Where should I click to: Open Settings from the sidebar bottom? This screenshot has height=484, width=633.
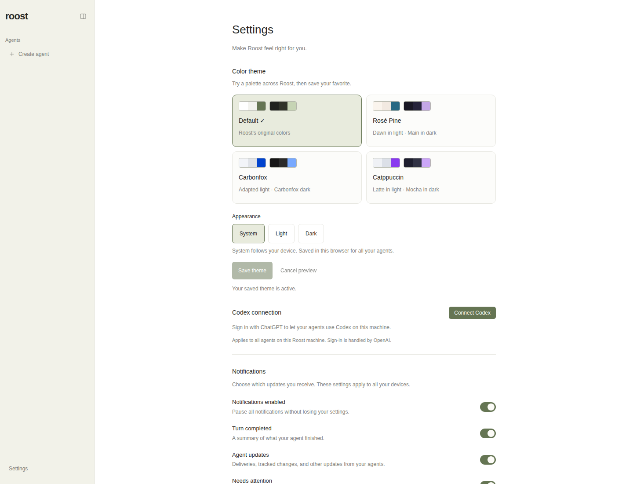coord(18,469)
